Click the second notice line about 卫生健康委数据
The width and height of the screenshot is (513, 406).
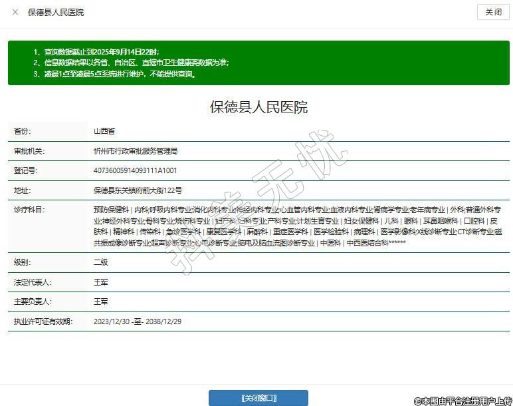131,63
